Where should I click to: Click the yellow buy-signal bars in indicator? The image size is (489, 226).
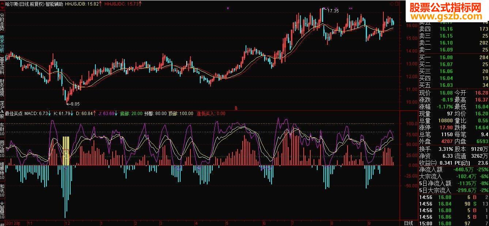[66, 150]
